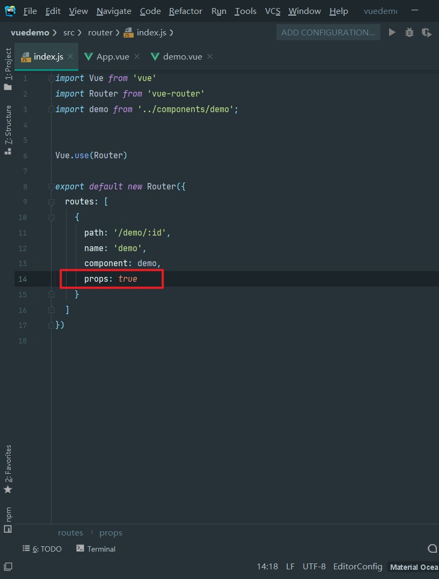Click the router breadcrumb in navigation bar
439x579 pixels.
click(100, 33)
